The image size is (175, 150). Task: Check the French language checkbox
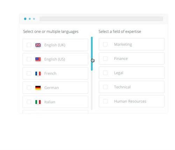29,74
